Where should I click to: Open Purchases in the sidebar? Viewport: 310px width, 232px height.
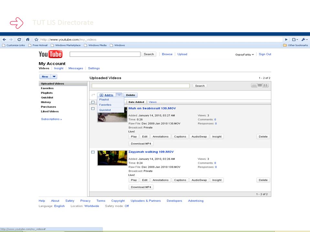(x=48, y=107)
